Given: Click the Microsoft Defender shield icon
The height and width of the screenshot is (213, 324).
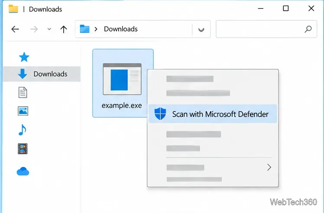Looking at the screenshot, I should click(160, 113).
